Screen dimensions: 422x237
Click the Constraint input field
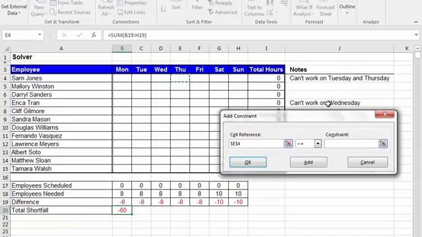351,144
